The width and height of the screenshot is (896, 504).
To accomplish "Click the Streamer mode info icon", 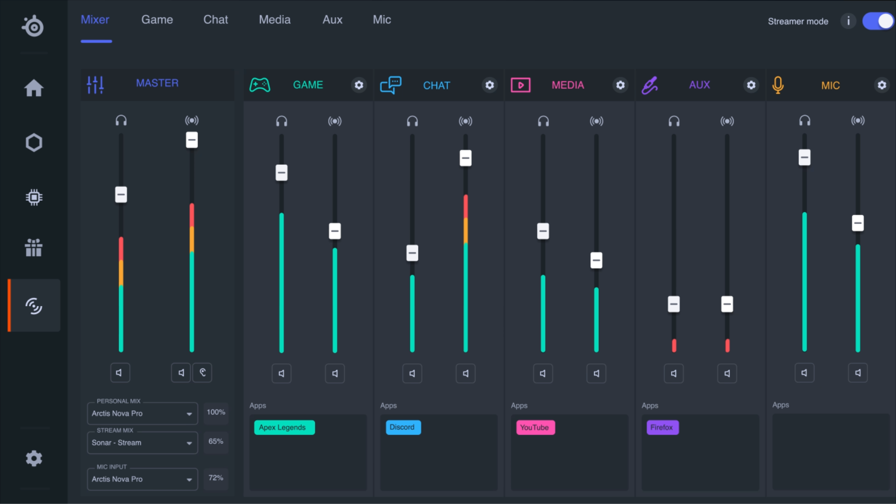I will pos(848,21).
